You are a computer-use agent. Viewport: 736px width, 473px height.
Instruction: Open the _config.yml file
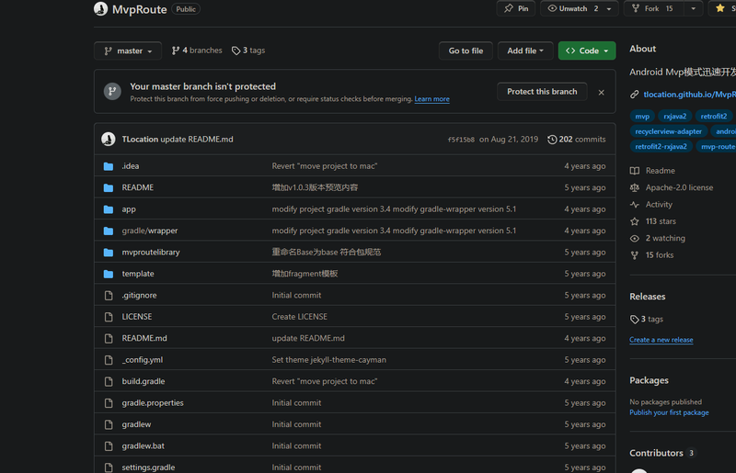click(x=143, y=359)
